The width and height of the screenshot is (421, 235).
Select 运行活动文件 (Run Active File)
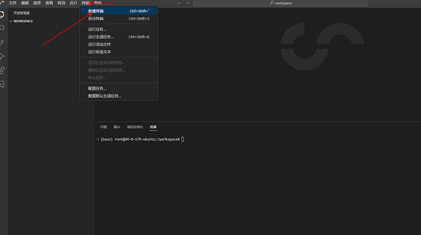(x=119, y=45)
